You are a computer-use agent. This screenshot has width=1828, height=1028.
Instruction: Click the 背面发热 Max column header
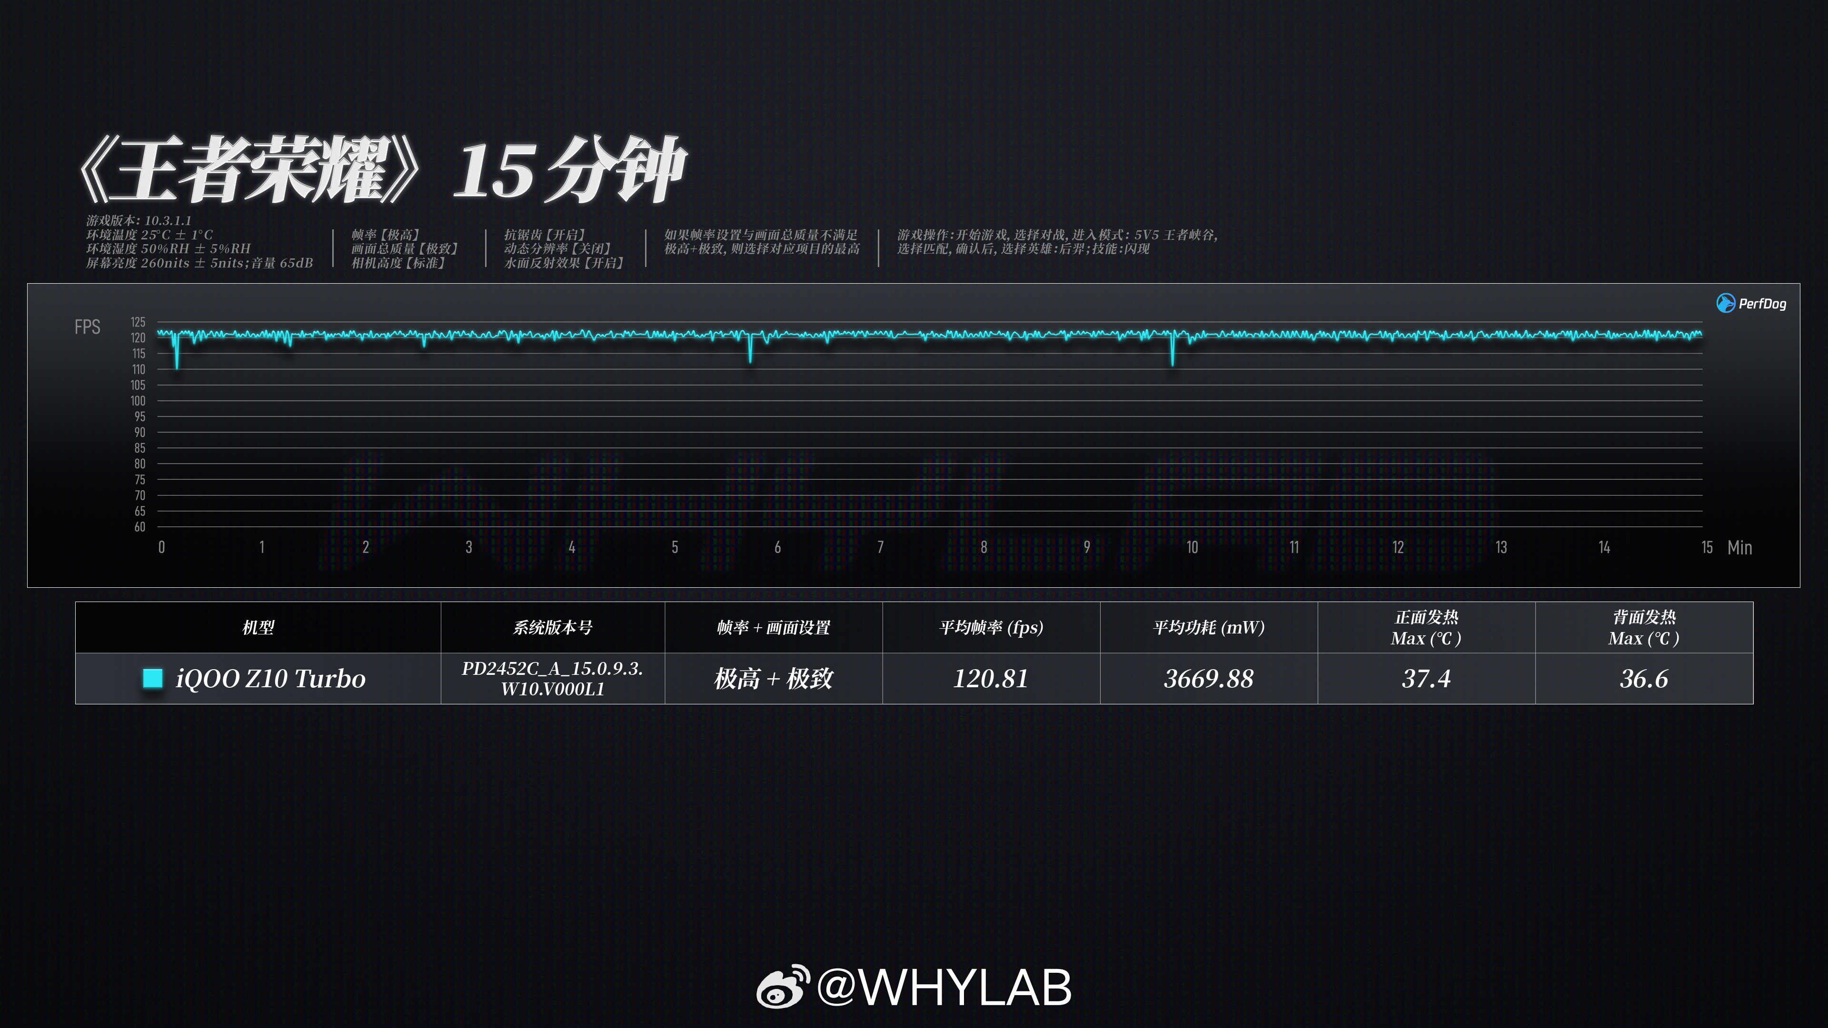tap(1643, 628)
